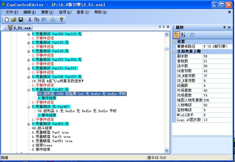
Task: Open Help with the question mark icon
Action: (61, 20)
